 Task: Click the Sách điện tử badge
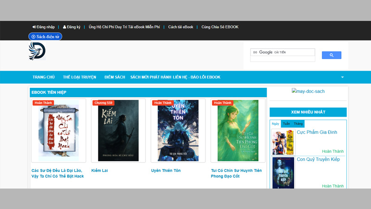(45, 36)
